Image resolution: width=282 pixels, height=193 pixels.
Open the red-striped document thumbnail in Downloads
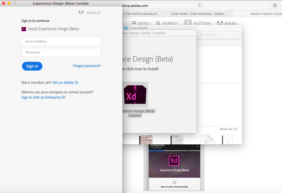pos(146,140)
